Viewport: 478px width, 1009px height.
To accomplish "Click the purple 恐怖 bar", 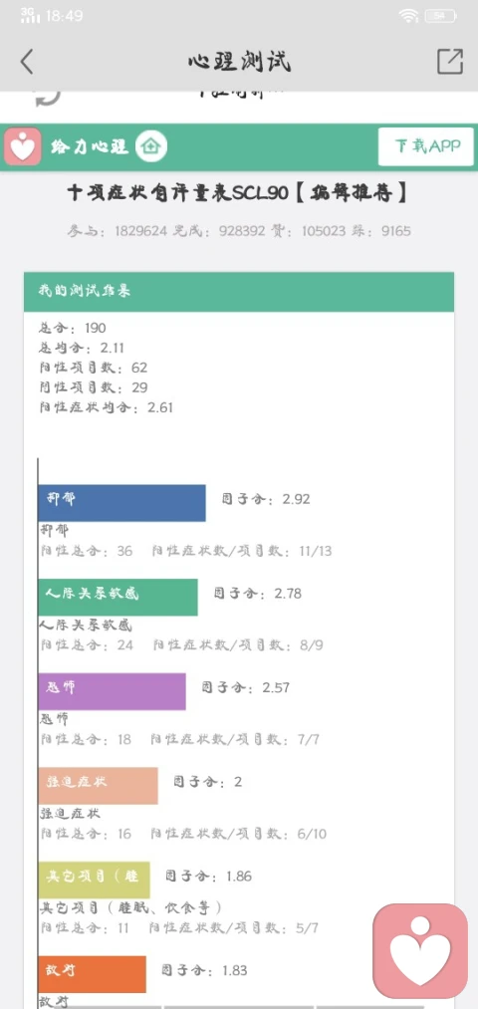I will [x=112, y=691].
